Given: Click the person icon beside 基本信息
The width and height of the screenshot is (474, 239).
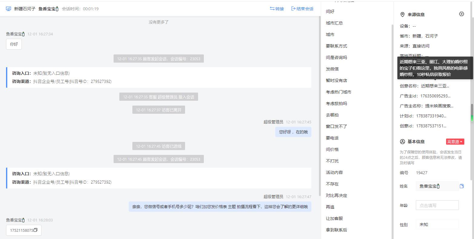Looking at the screenshot, I should [x=403, y=142].
